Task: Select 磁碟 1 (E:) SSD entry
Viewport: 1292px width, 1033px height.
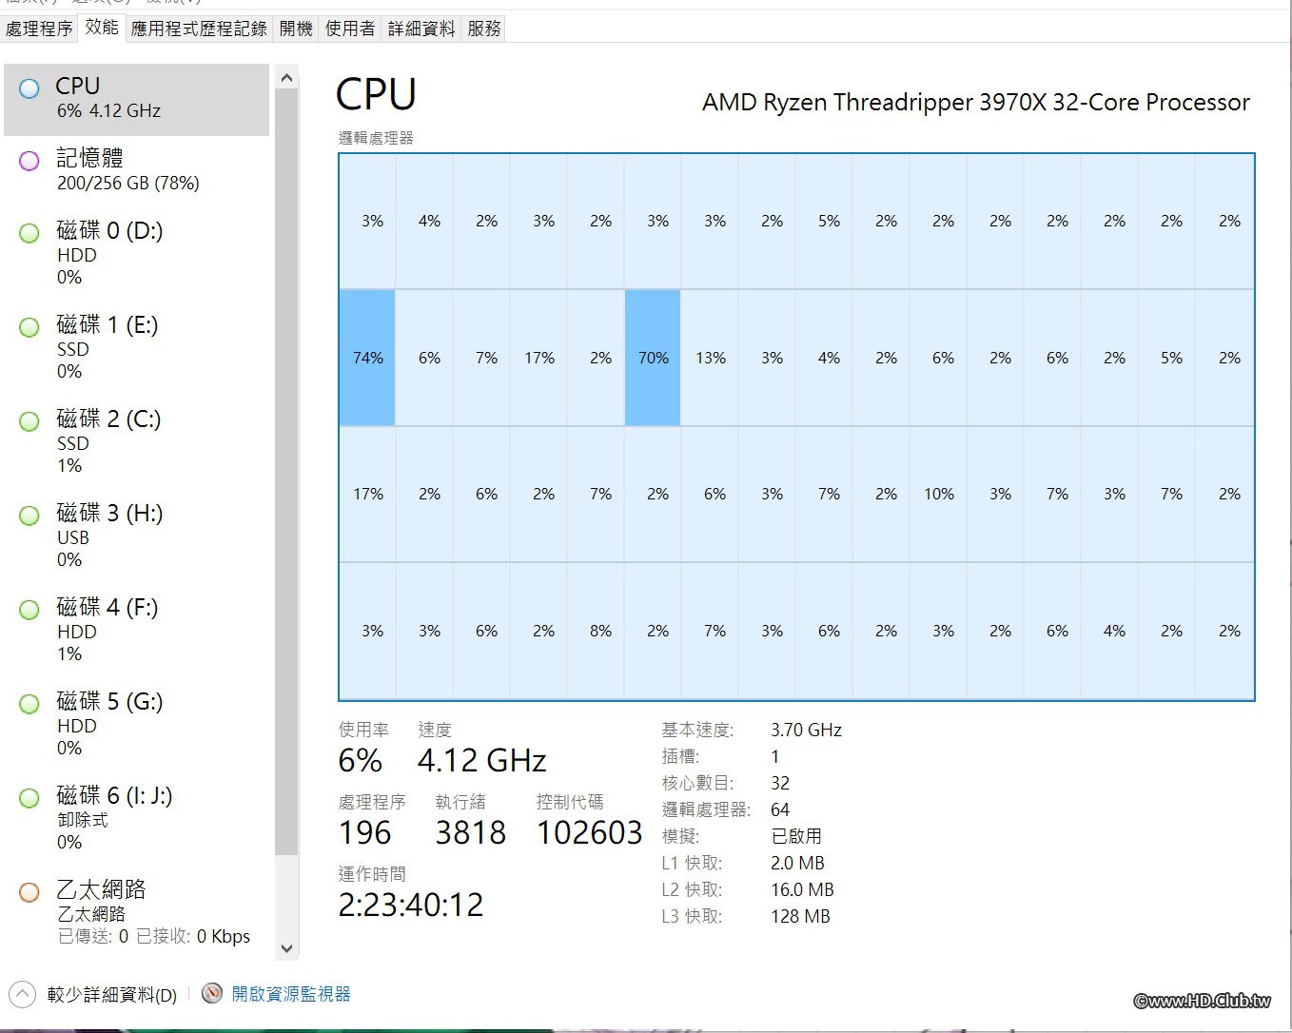Action: [136, 347]
